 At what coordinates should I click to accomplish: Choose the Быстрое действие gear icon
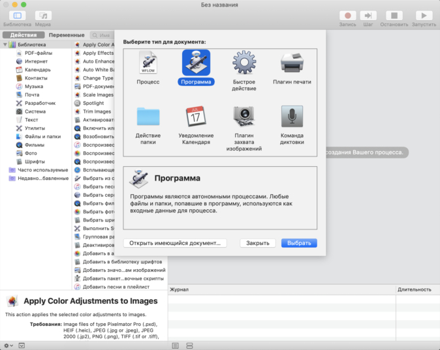[244, 62]
